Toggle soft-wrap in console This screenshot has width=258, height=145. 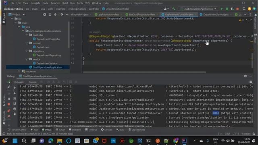point(15,98)
